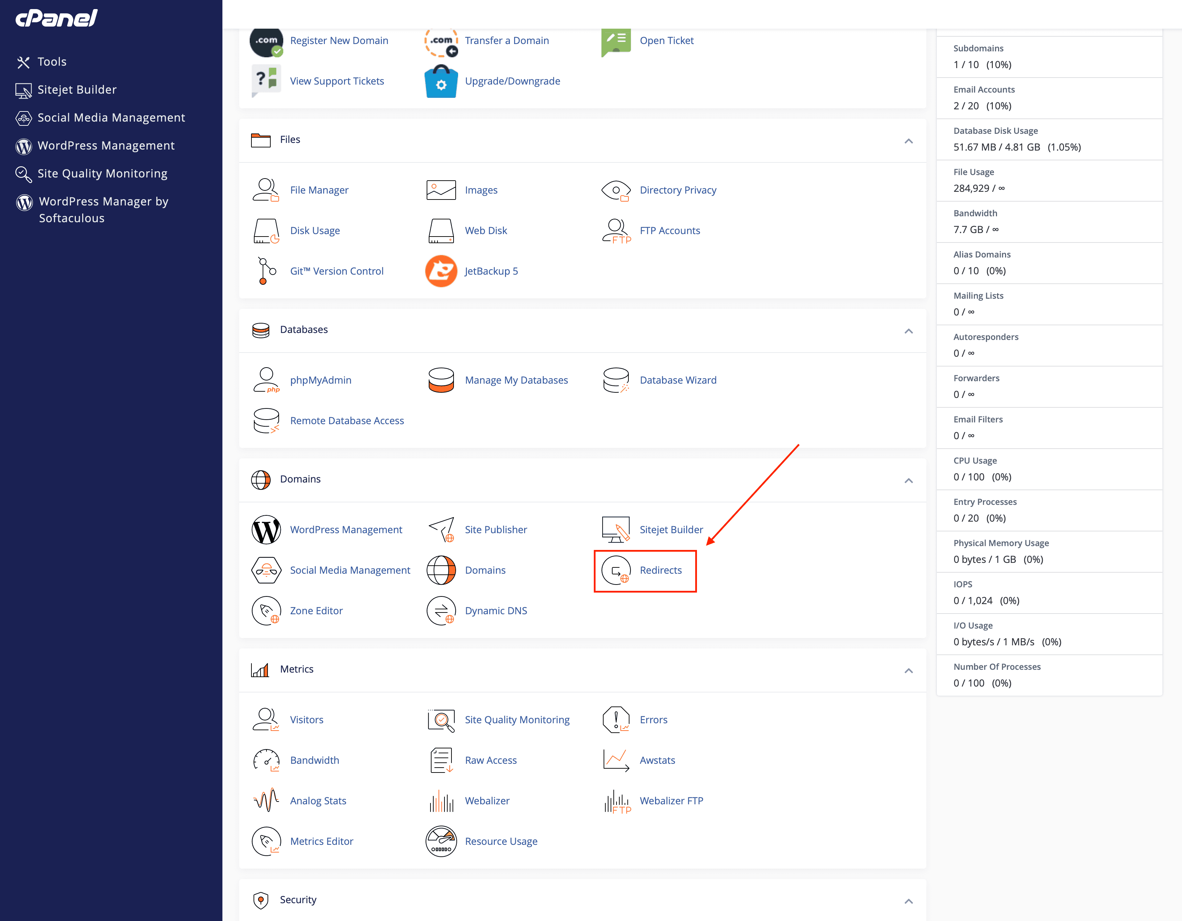This screenshot has width=1182, height=921.
Task: Collapse the Security section chevron
Action: [x=908, y=900]
